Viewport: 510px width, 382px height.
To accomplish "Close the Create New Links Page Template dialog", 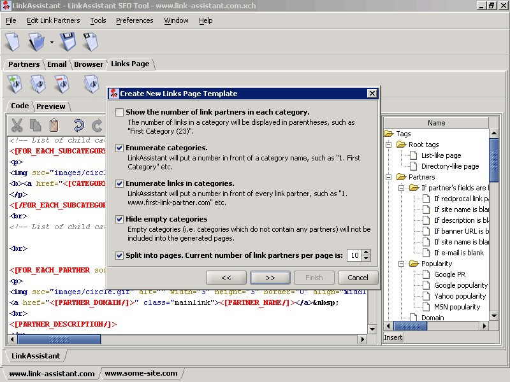I will point(372,94).
